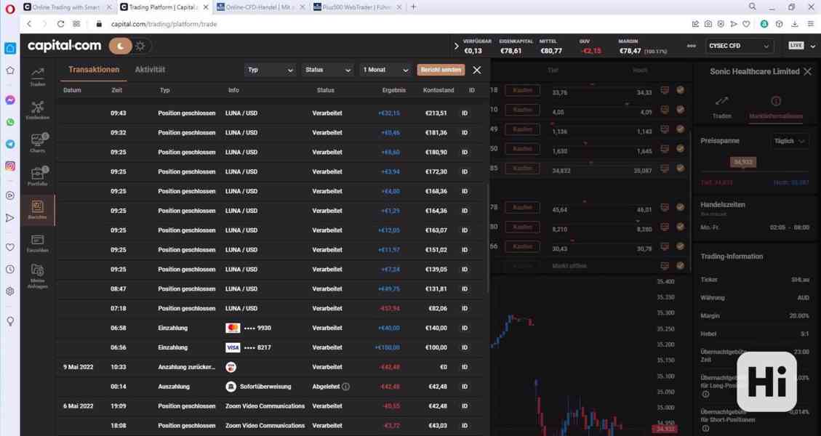The width and height of the screenshot is (821, 436).
Task: Open the Entdecken sidebar icon
Action: (37, 110)
